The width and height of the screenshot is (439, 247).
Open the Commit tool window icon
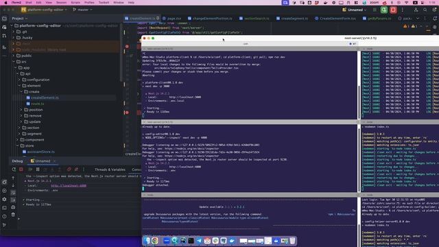pyautogui.click(x=4, y=27)
